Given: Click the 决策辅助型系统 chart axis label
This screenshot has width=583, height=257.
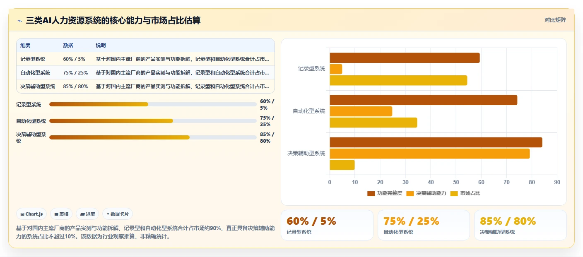Looking at the screenshot, I should (x=306, y=153).
